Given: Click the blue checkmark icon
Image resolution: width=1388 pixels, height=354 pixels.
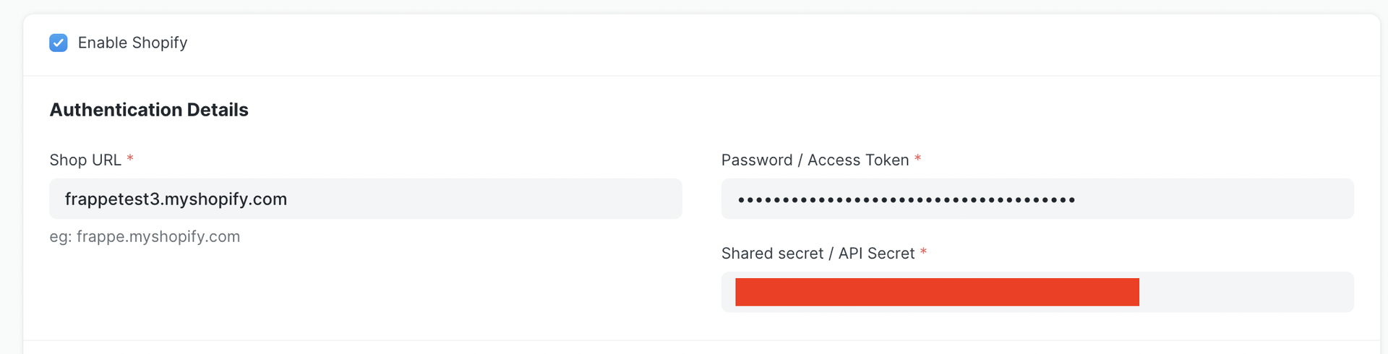Looking at the screenshot, I should [x=59, y=43].
